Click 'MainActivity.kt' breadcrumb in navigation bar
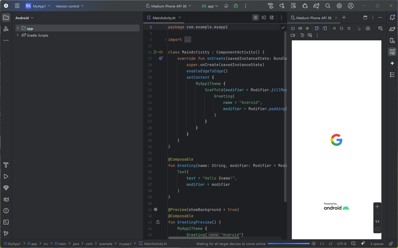This screenshot has height=248, width=398. [x=153, y=244]
